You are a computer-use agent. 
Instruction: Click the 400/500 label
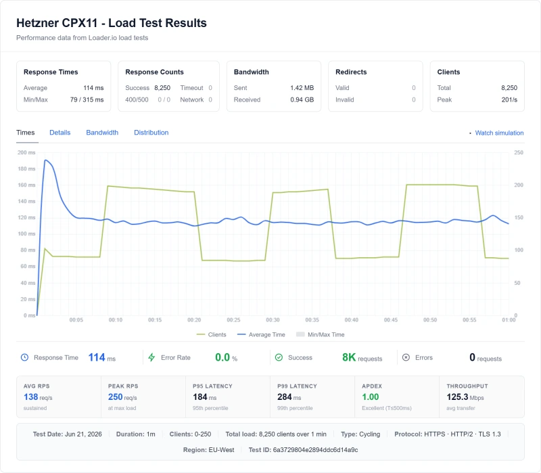(x=137, y=99)
